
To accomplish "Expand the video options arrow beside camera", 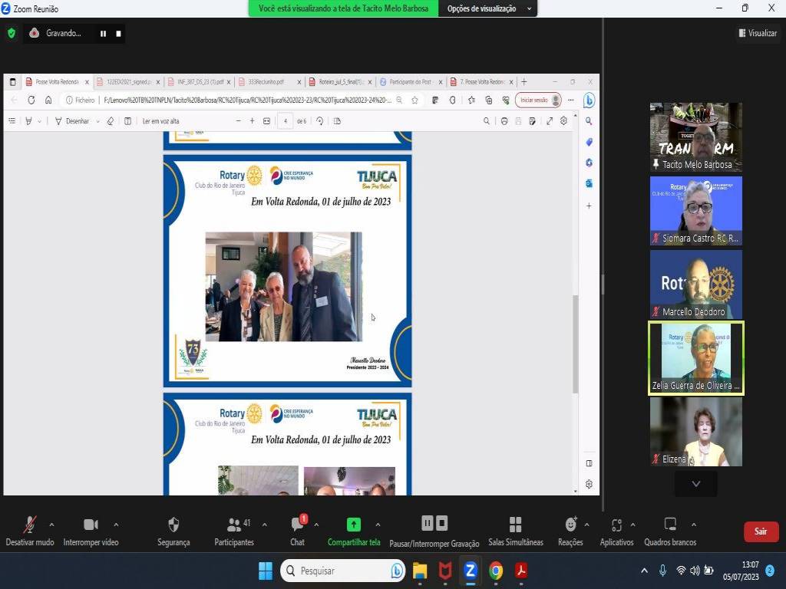I will 116,525.
